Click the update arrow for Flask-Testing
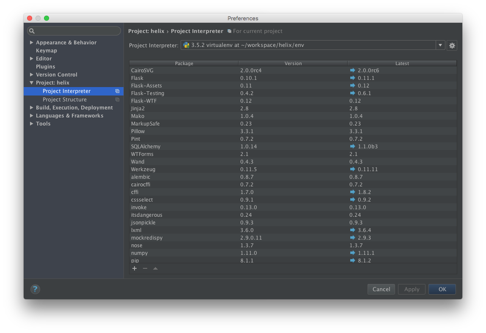486x333 pixels. pos(352,93)
